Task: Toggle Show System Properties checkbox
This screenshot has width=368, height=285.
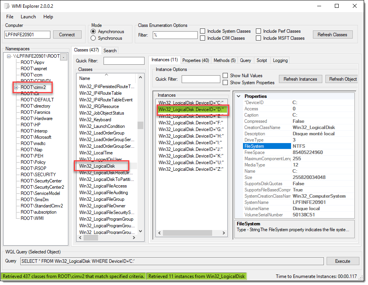Action: [225, 82]
